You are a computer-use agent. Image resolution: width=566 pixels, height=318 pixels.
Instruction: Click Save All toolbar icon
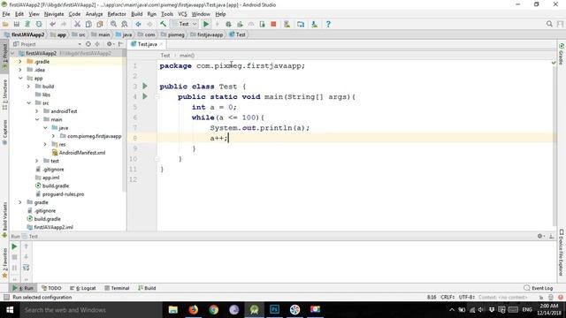17,24
